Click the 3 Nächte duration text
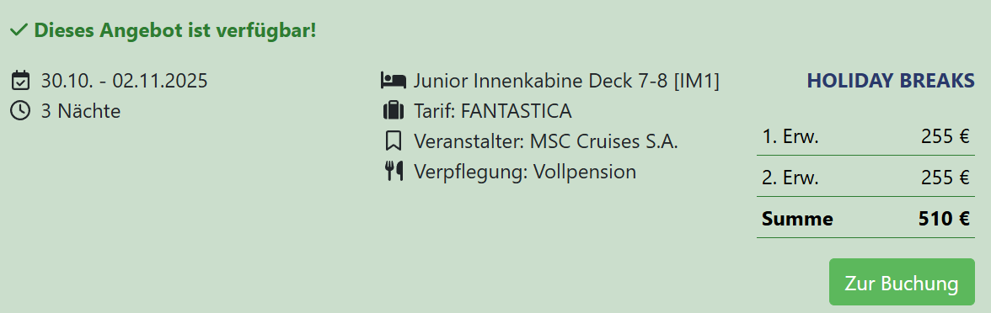The width and height of the screenshot is (991, 313). pyautogui.click(x=81, y=111)
